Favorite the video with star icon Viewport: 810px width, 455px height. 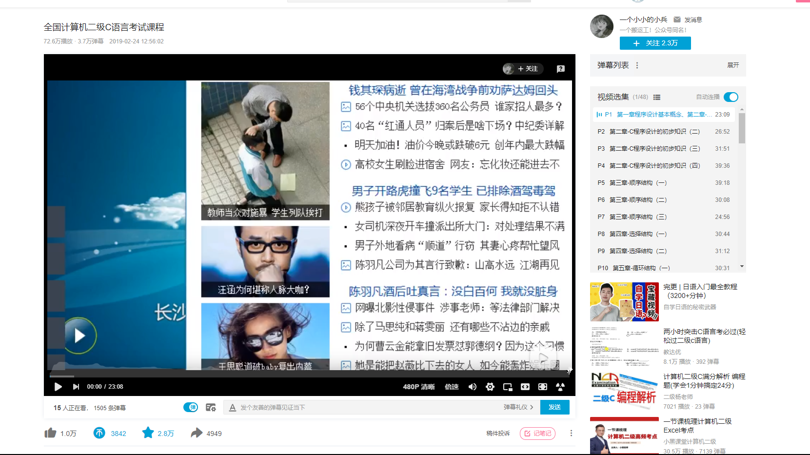148,433
